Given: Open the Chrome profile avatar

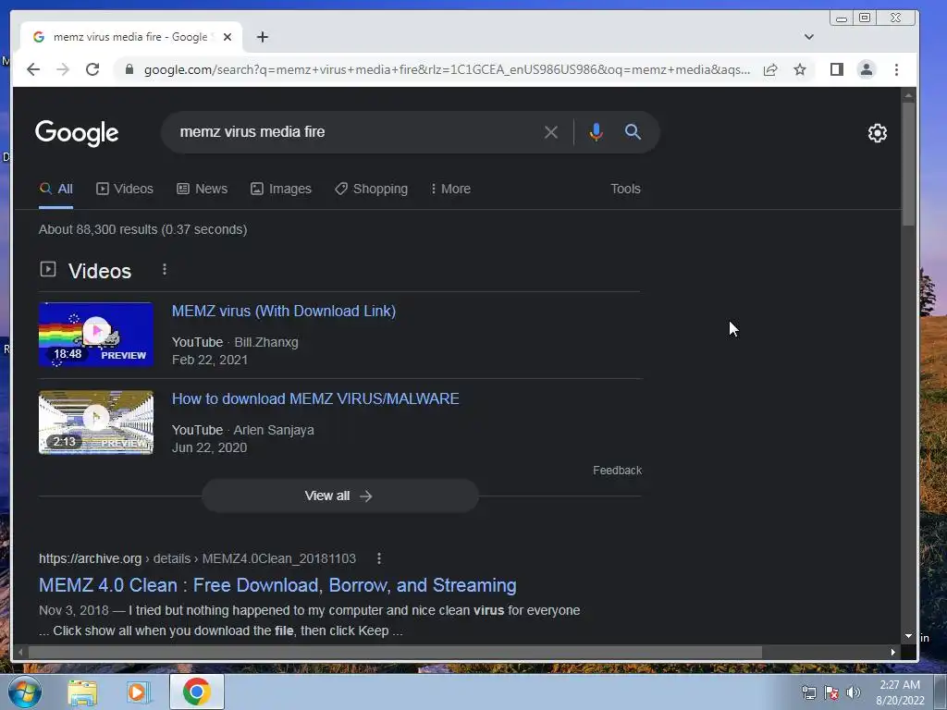Looking at the screenshot, I should (866, 69).
